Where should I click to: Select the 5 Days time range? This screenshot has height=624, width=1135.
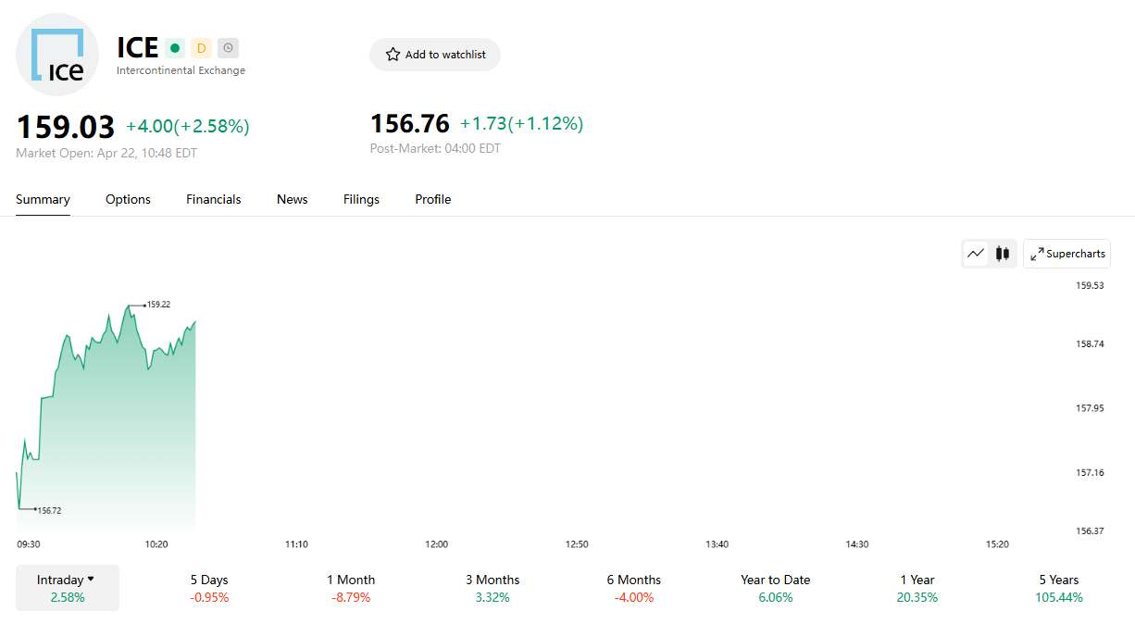point(209,588)
